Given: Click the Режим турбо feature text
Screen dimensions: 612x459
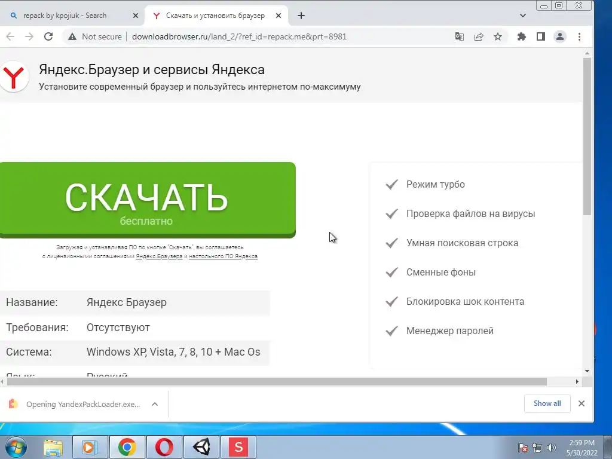Looking at the screenshot, I should [436, 184].
